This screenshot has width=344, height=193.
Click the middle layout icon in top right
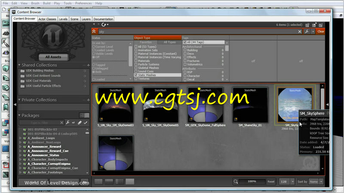click(314, 25)
